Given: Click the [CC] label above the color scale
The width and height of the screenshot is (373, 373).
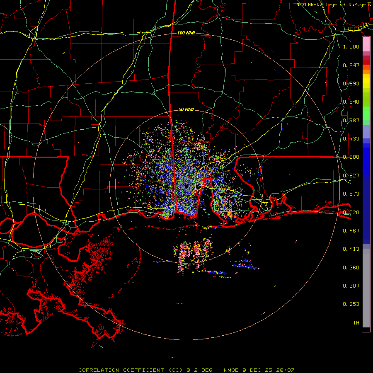Looking at the screenshot, I should pos(354,29).
